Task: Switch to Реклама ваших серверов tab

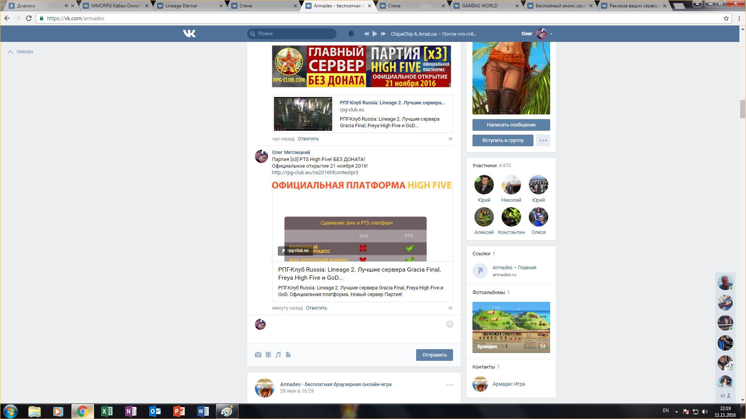Action: [x=634, y=6]
